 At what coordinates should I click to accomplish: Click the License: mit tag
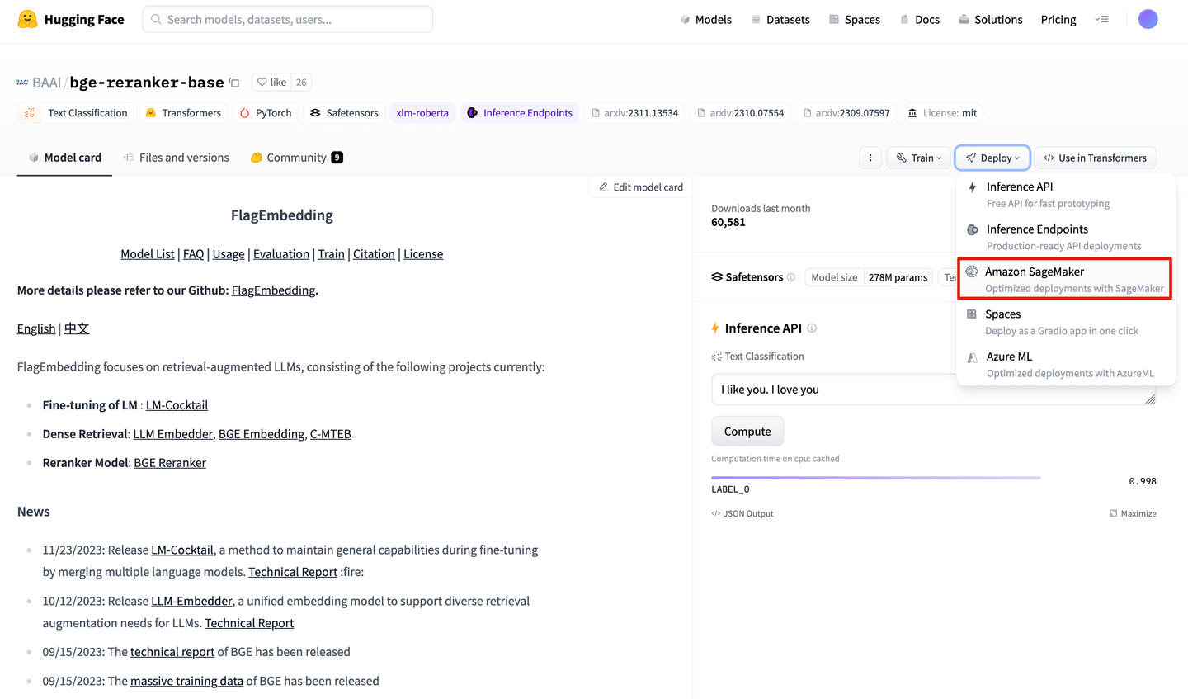click(x=942, y=113)
